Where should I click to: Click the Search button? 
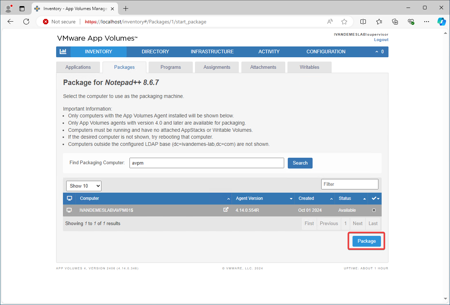(x=300, y=163)
